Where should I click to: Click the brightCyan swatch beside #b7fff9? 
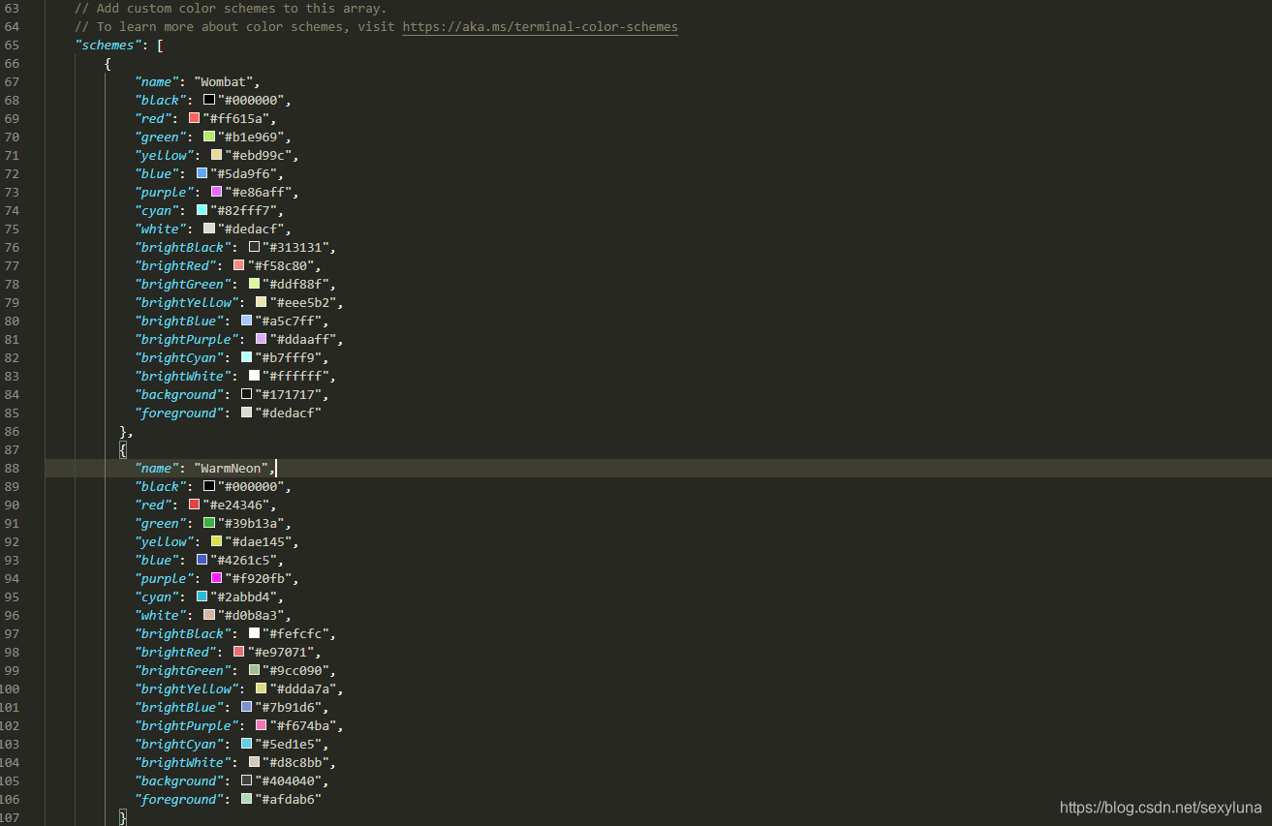[246, 357]
